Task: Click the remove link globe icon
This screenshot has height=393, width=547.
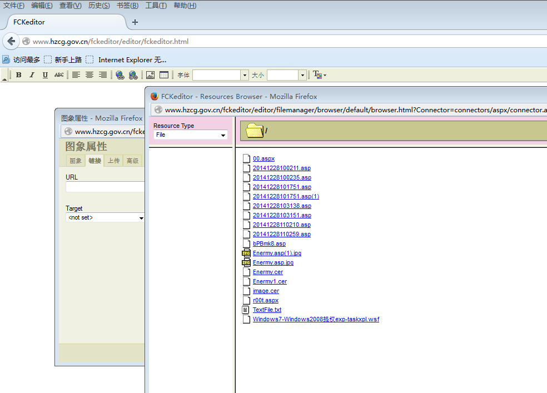Action: 133,75
